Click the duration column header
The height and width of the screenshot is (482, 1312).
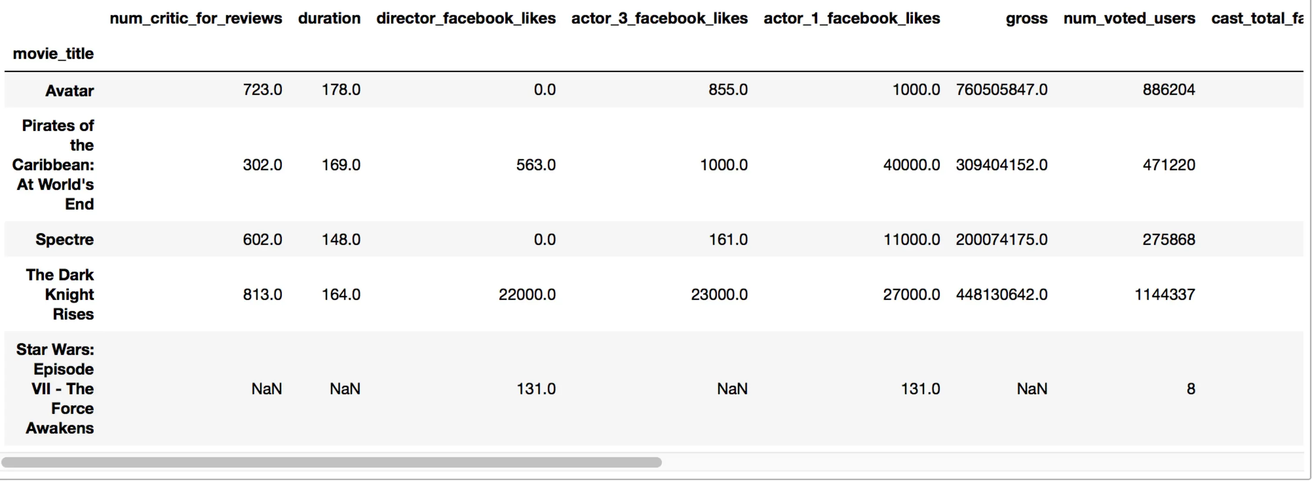tap(329, 18)
